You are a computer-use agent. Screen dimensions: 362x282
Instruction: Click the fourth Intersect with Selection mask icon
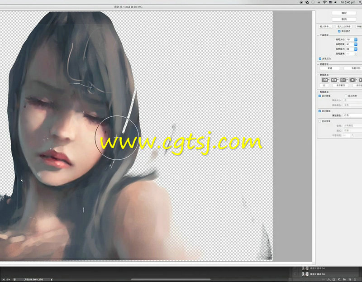tap(352, 80)
